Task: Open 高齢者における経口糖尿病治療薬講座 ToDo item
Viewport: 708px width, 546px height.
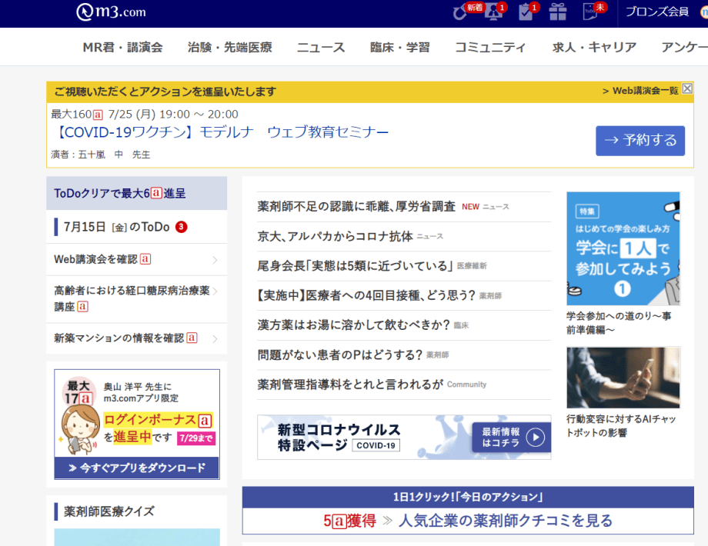Action: click(136, 298)
